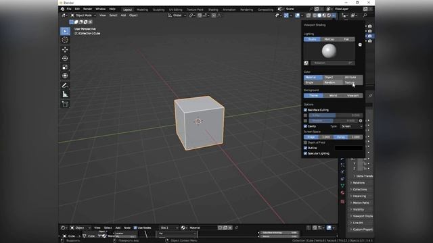Switch to the Sculpting workspace tab
433x243 pixels.
158,9
